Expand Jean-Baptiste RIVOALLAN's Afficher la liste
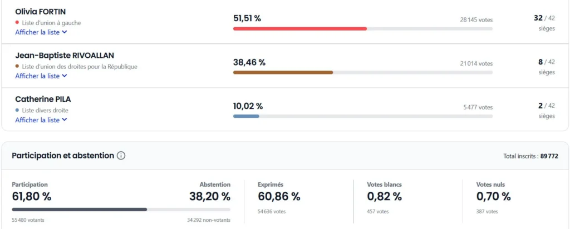 37,76
